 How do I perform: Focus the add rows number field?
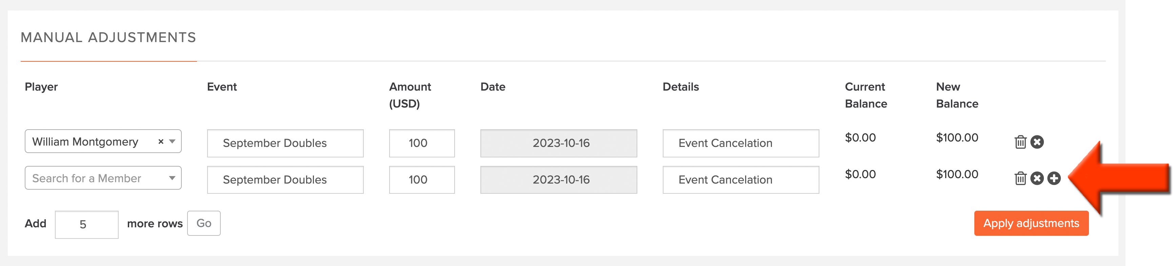[86, 224]
